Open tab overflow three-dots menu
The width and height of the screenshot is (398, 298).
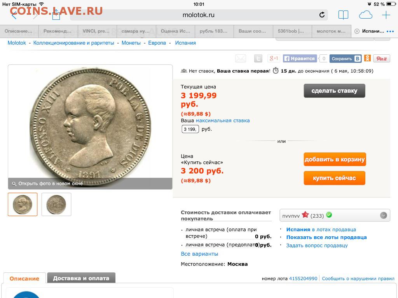[x=390, y=31]
